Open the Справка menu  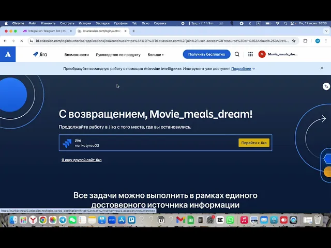click(160, 23)
